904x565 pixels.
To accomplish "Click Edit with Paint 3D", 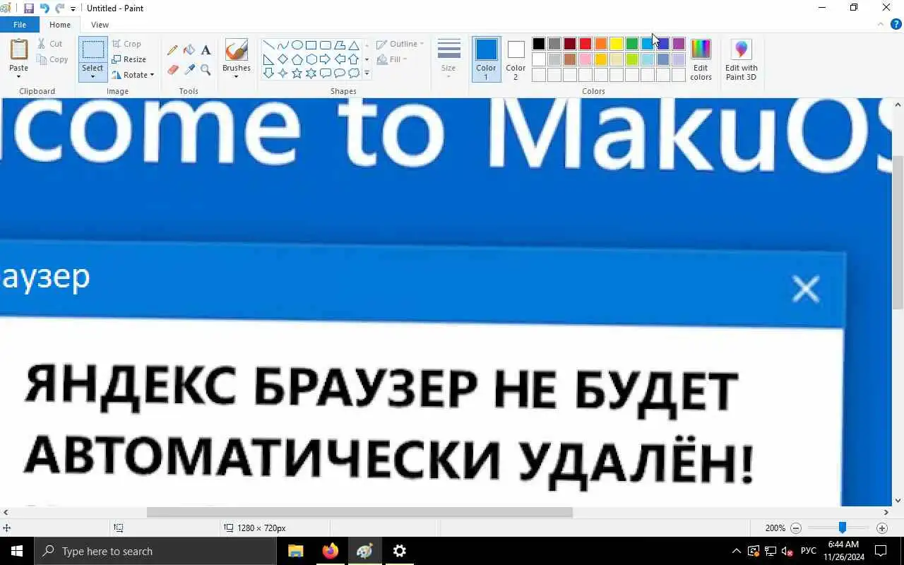I will pyautogui.click(x=741, y=59).
